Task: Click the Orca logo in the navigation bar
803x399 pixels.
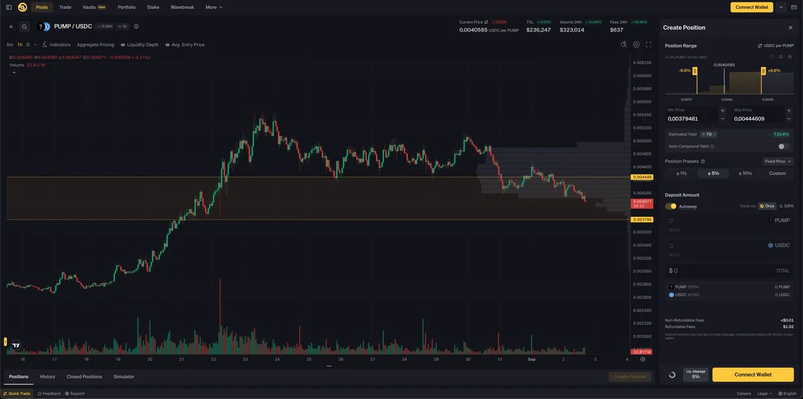Action: (22, 7)
